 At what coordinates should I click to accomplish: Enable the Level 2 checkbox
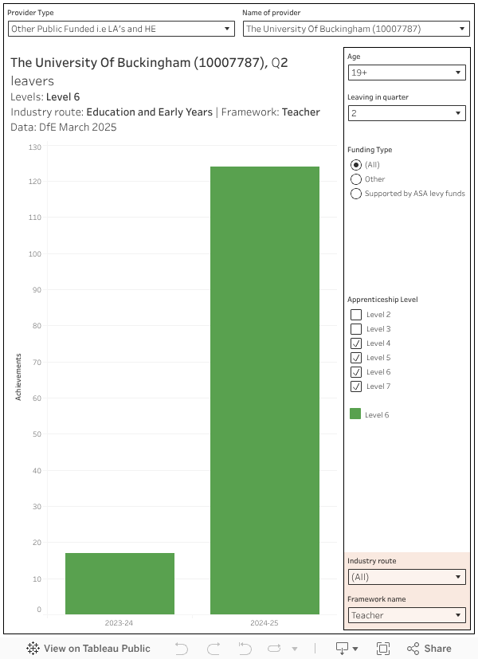[356, 315]
